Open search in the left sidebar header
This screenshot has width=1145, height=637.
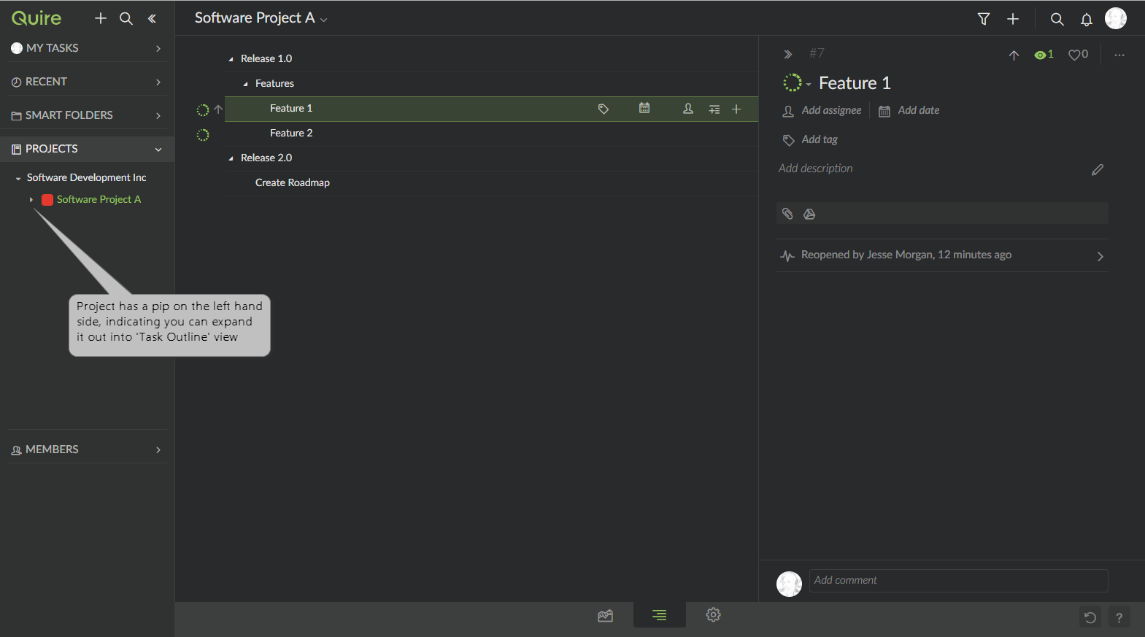126,18
